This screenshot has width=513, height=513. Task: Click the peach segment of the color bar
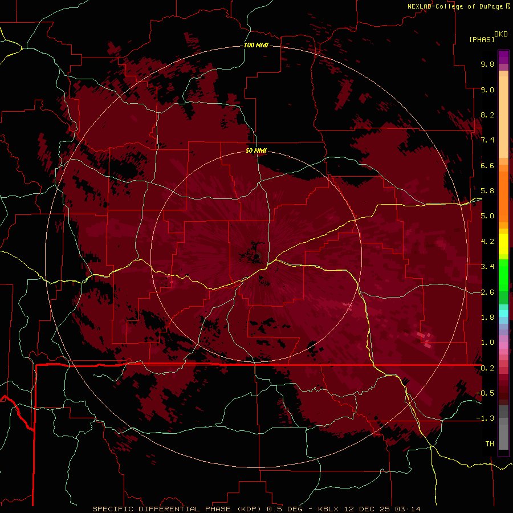point(503,115)
